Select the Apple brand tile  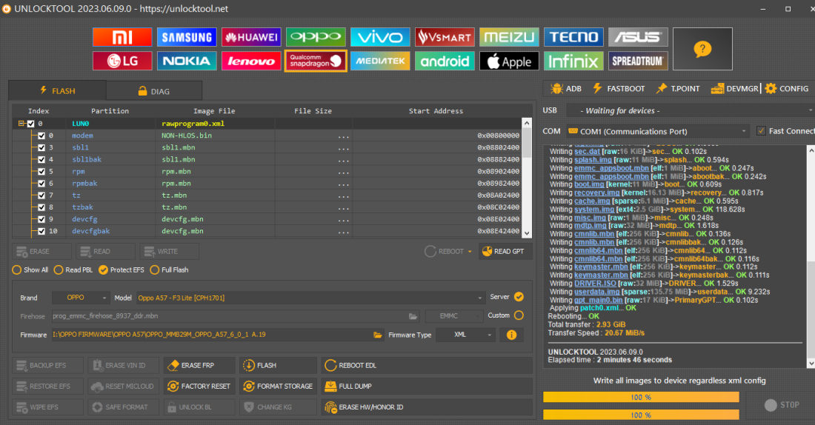509,61
